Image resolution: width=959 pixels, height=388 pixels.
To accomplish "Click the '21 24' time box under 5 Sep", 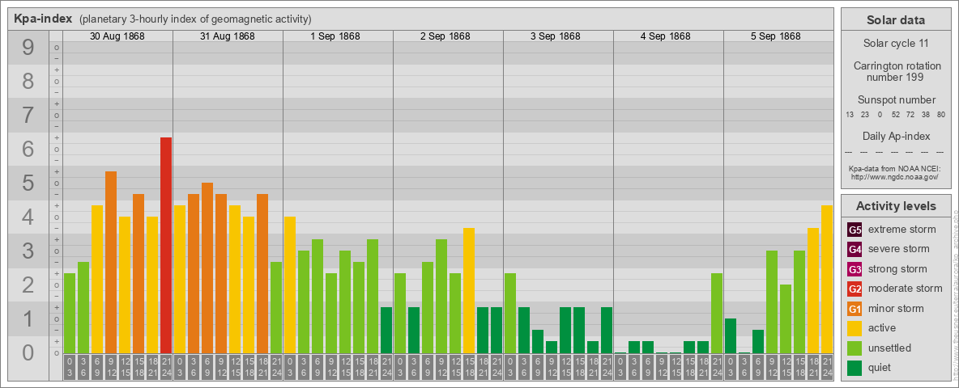I will click(826, 368).
